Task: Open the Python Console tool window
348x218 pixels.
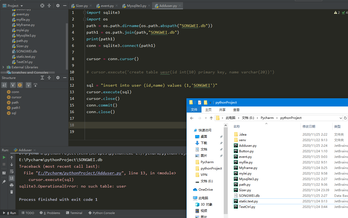Action: pos(102,213)
